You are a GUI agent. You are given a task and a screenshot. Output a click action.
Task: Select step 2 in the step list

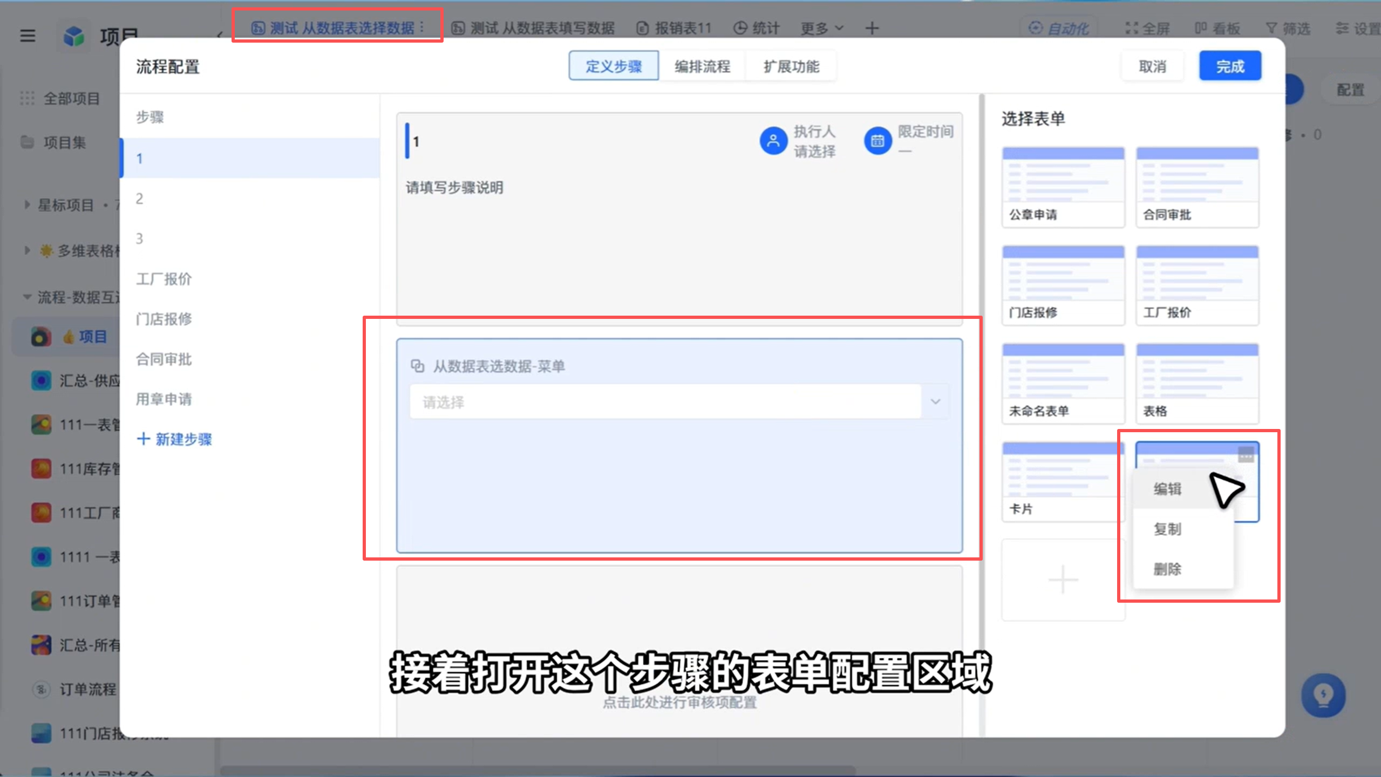(250, 199)
